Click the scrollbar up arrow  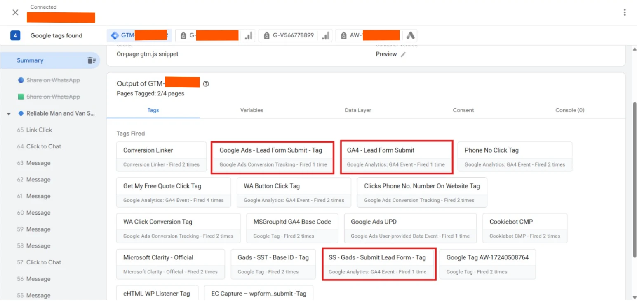coord(634,49)
